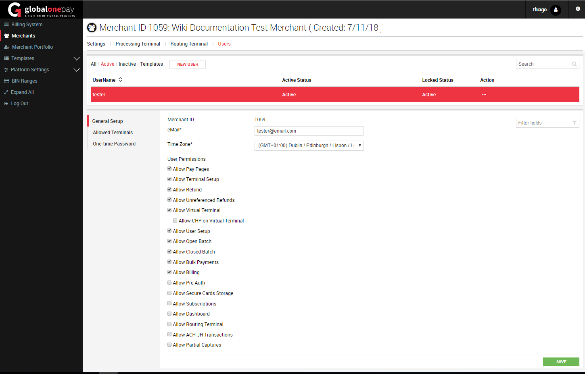Click the thiago user avatar icon
The width and height of the screenshot is (585, 374).
click(x=556, y=10)
